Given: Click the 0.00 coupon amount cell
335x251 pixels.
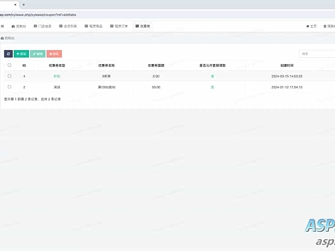Looking at the screenshot, I should 156,76.
